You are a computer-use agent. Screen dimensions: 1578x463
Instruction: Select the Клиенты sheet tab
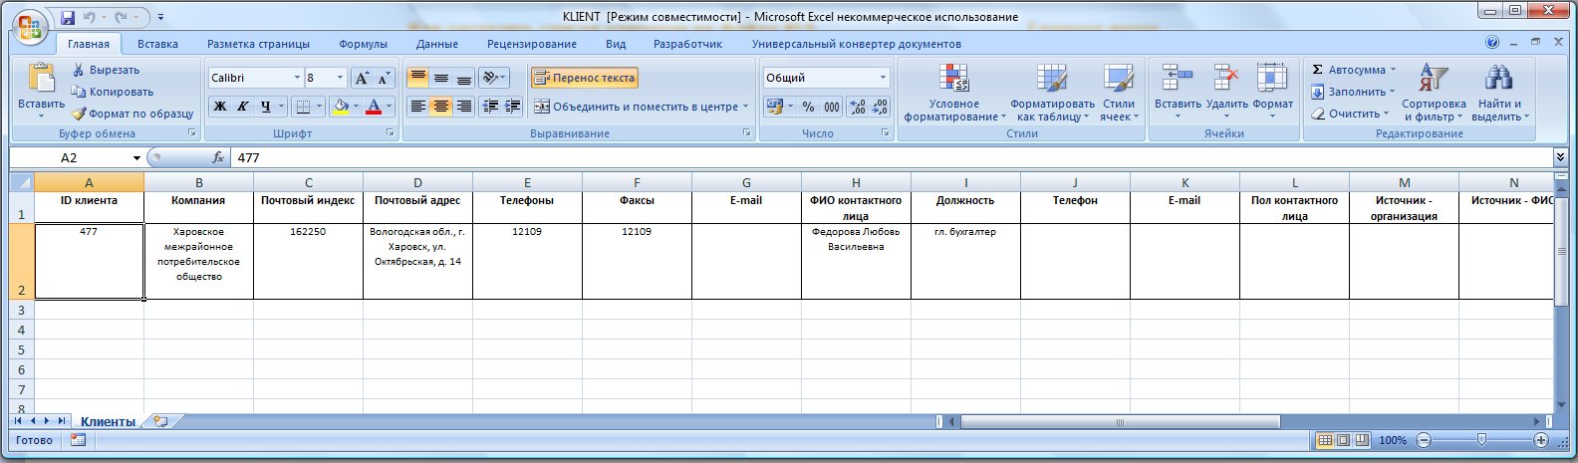coord(108,422)
